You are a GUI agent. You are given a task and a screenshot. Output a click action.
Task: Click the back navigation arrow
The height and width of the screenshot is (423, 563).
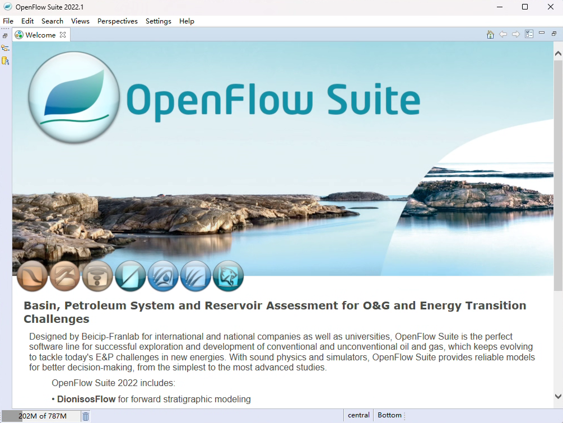[503, 35]
